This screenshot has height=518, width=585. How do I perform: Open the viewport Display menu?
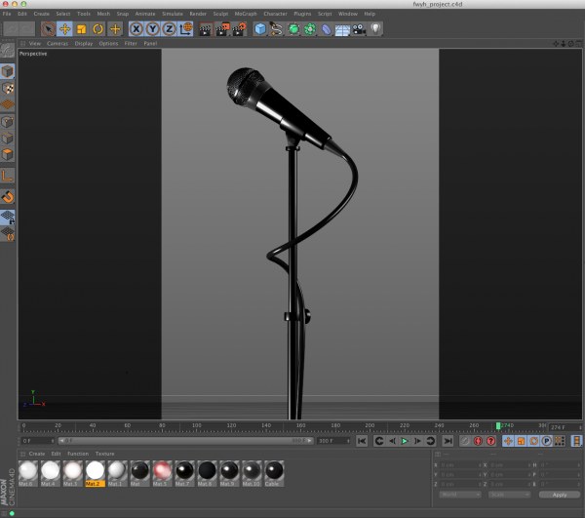(x=84, y=44)
